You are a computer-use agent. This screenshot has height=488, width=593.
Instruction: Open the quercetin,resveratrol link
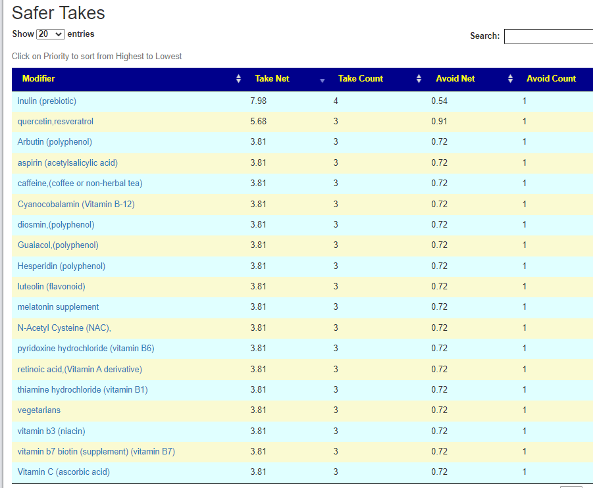[55, 122]
